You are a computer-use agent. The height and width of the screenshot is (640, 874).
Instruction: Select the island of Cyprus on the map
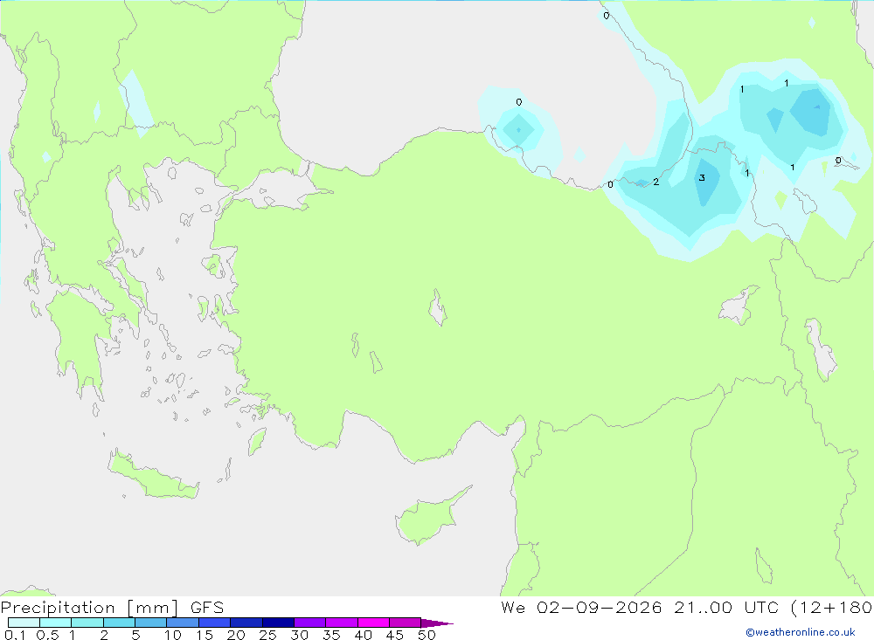pyautogui.click(x=430, y=518)
